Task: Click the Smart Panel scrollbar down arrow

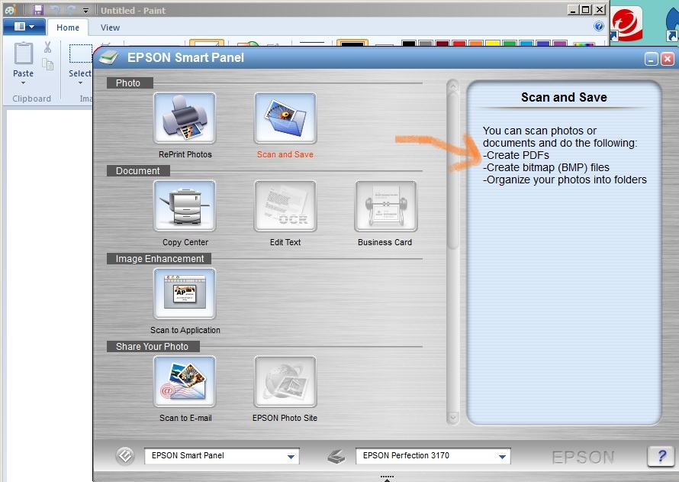Action: coord(453,418)
